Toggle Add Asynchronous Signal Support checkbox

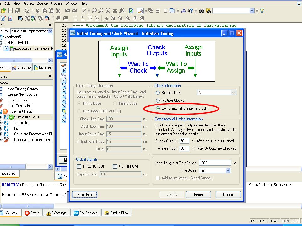(158, 178)
